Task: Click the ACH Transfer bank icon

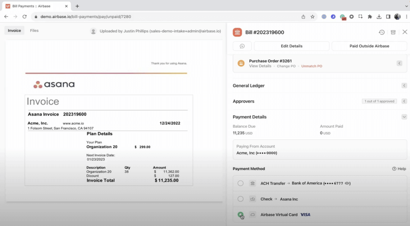Action: [252, 184]
